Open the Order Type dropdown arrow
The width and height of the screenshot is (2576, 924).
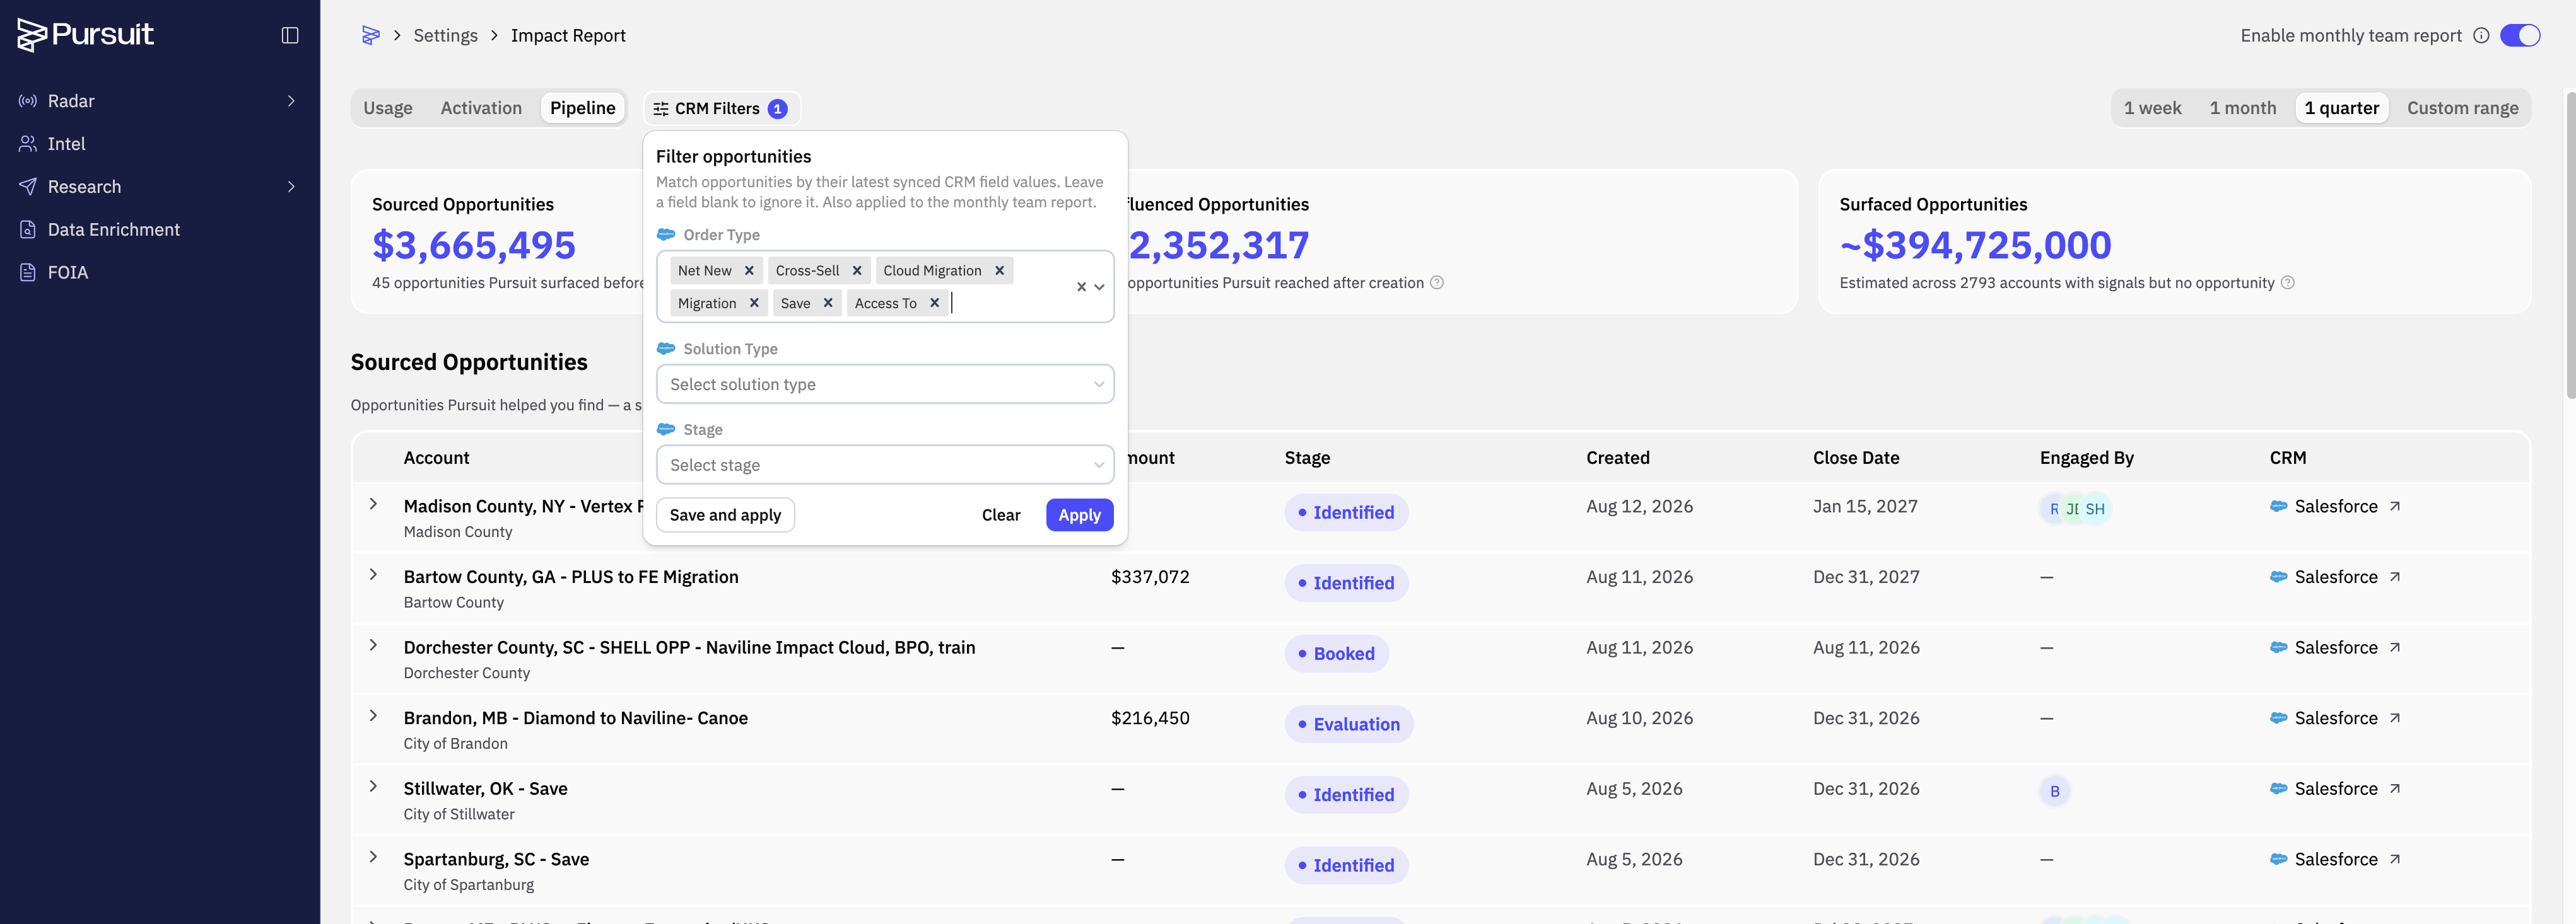[x=1099, y=287]
